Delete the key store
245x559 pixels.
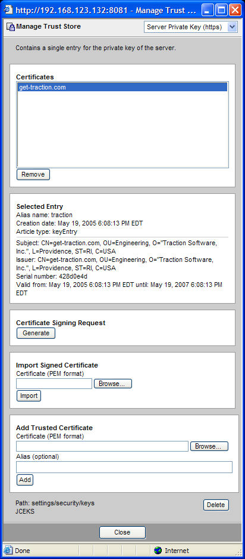click(x=216, y=505)
